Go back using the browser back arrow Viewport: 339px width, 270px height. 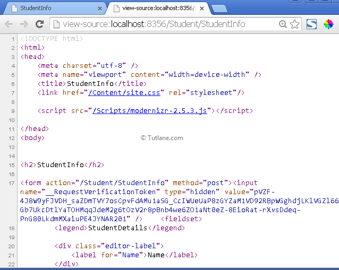9,24
